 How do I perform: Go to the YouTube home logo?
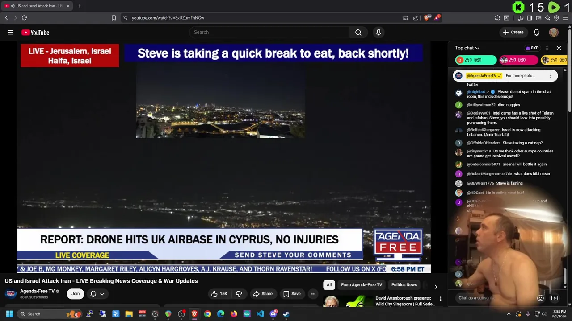tap(35, 32)
